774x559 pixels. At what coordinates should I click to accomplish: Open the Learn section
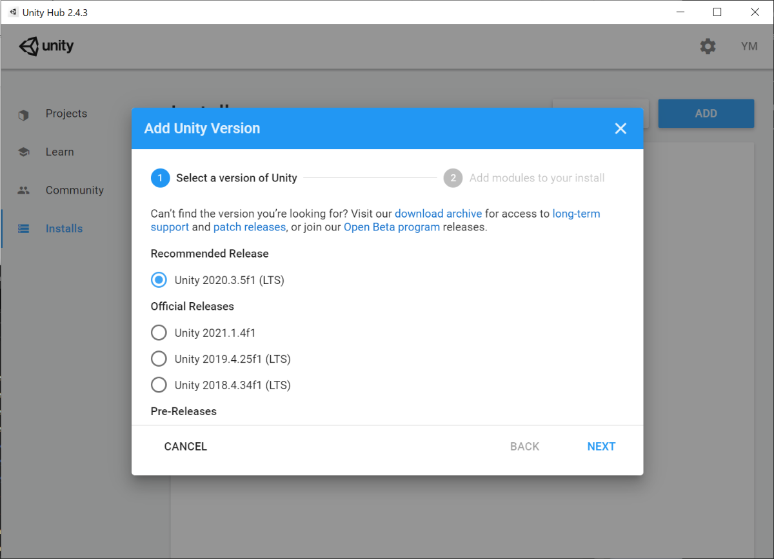pyautogui.click(x=59, y=152)
